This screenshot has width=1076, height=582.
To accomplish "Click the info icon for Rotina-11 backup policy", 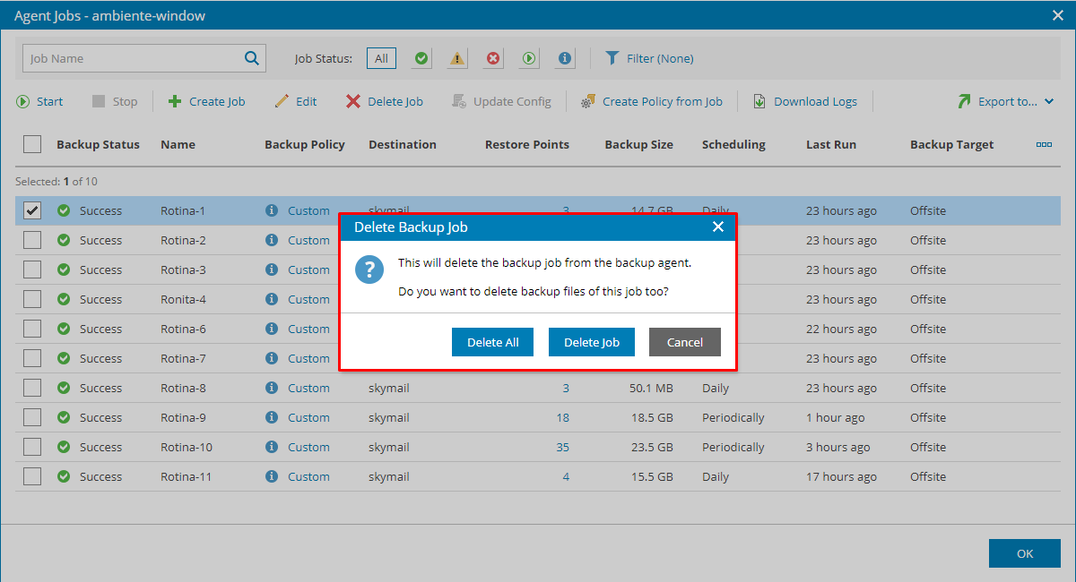I will [x=272, y=476].
